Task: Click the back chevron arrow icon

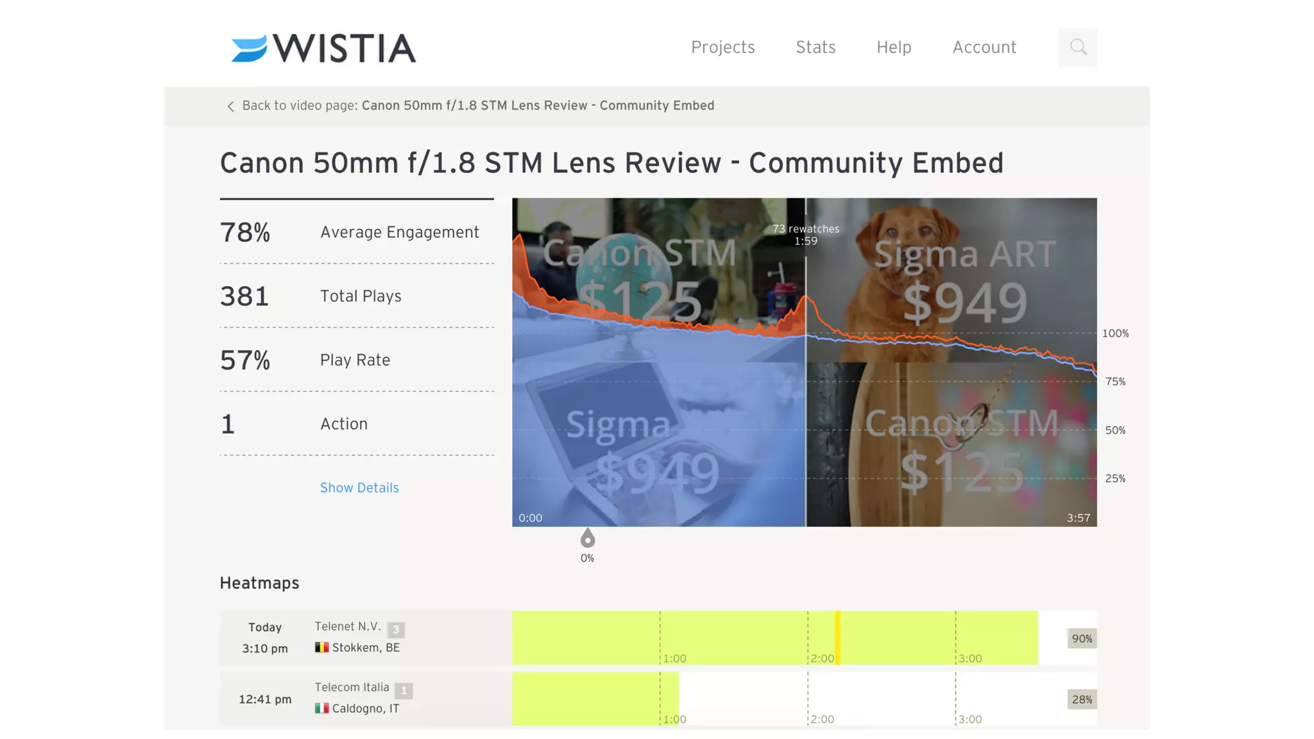Action: [230, 106]
